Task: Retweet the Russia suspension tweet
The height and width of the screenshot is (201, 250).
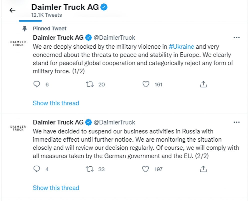Action: [x=90, y=169]
